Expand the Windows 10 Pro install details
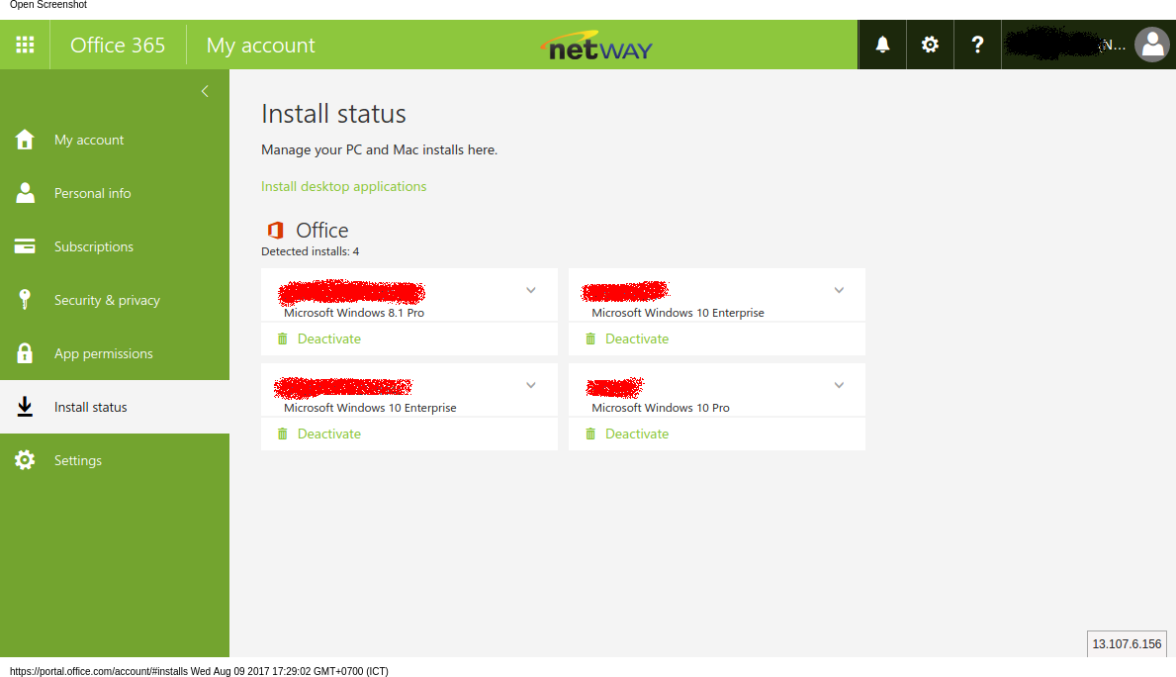The width and height of the screenshot is (1176, 677). 839,385
